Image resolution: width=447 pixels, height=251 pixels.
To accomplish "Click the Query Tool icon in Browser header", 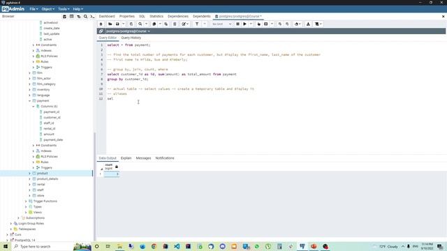I will pos(65,17).
